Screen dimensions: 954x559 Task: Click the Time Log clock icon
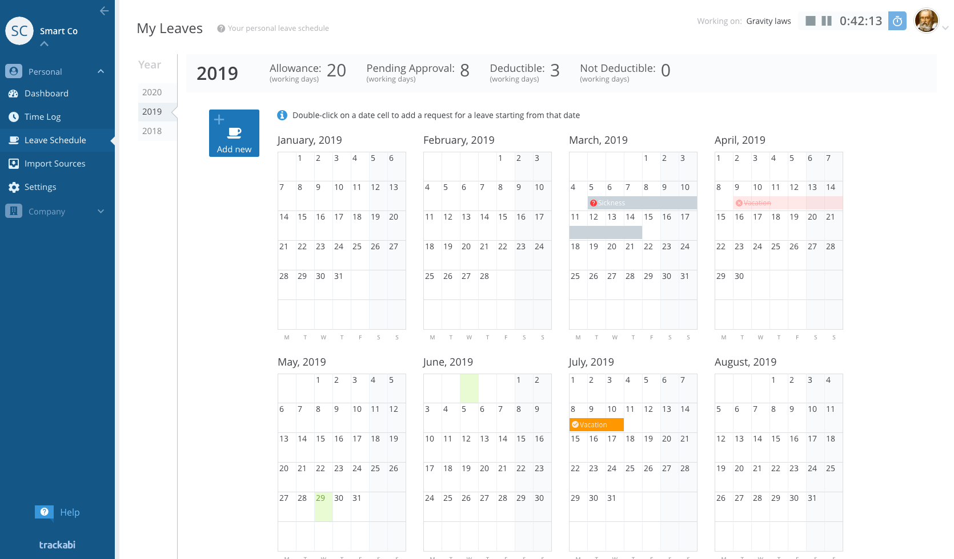pyautogui.click(x=14, y=117)
